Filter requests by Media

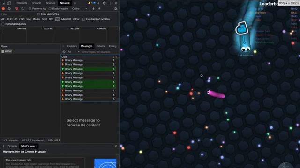[36, 19]
